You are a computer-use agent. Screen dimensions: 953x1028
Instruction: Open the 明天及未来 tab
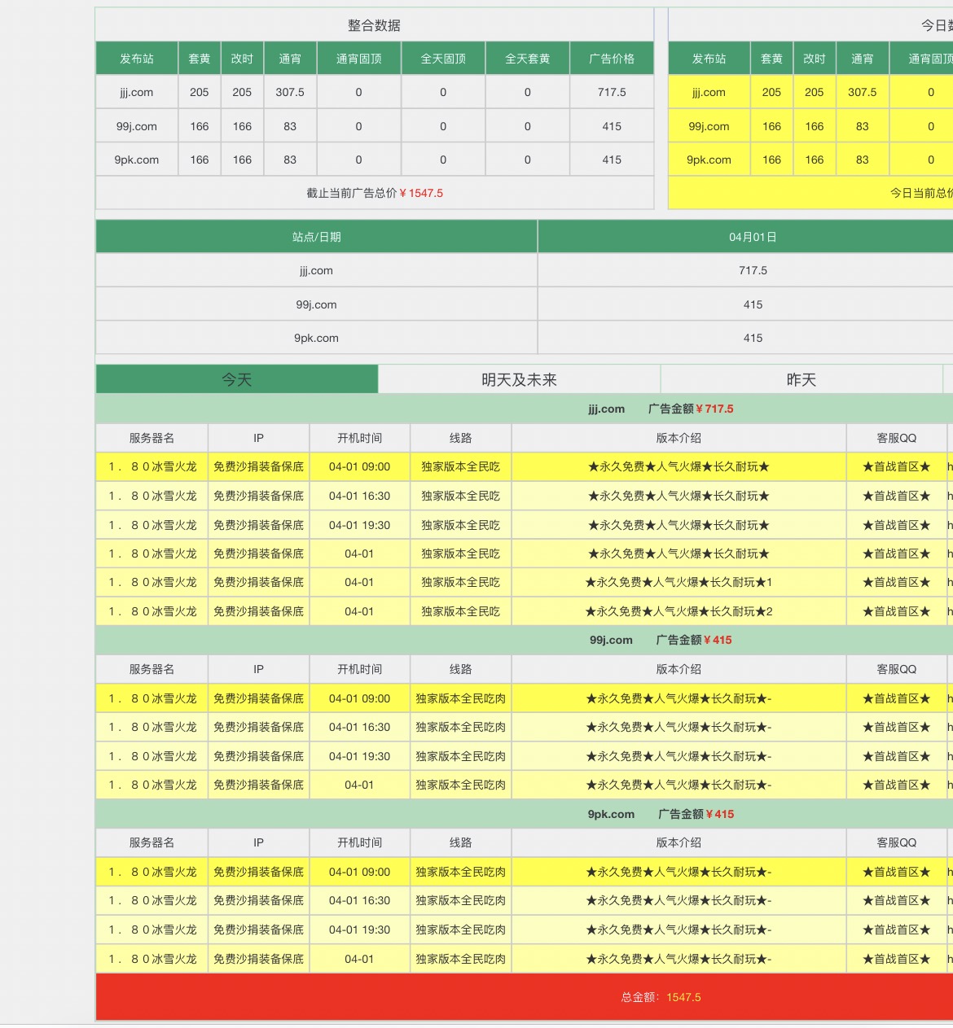tap(519, 379)
